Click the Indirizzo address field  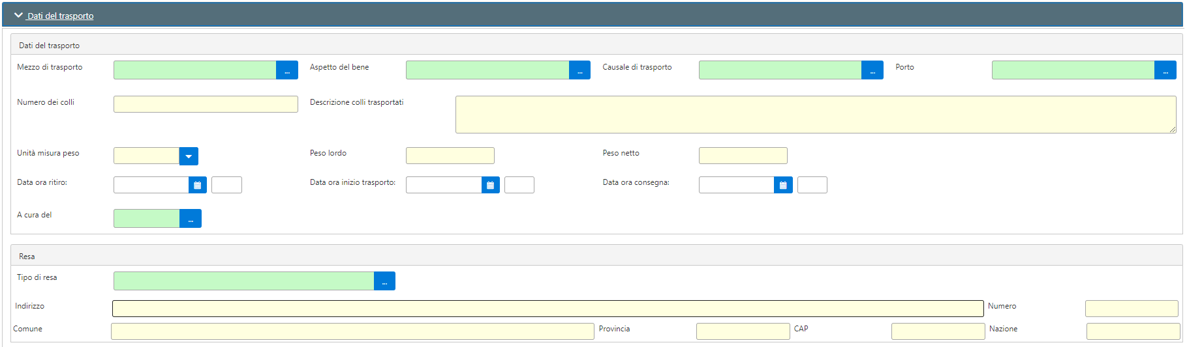pyautogui.click(x=548, y=309)
